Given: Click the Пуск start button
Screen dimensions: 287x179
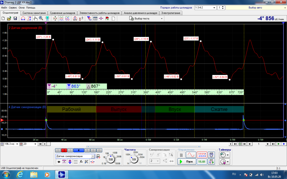Looking at the screenshot, I should (x=186, y=162).
